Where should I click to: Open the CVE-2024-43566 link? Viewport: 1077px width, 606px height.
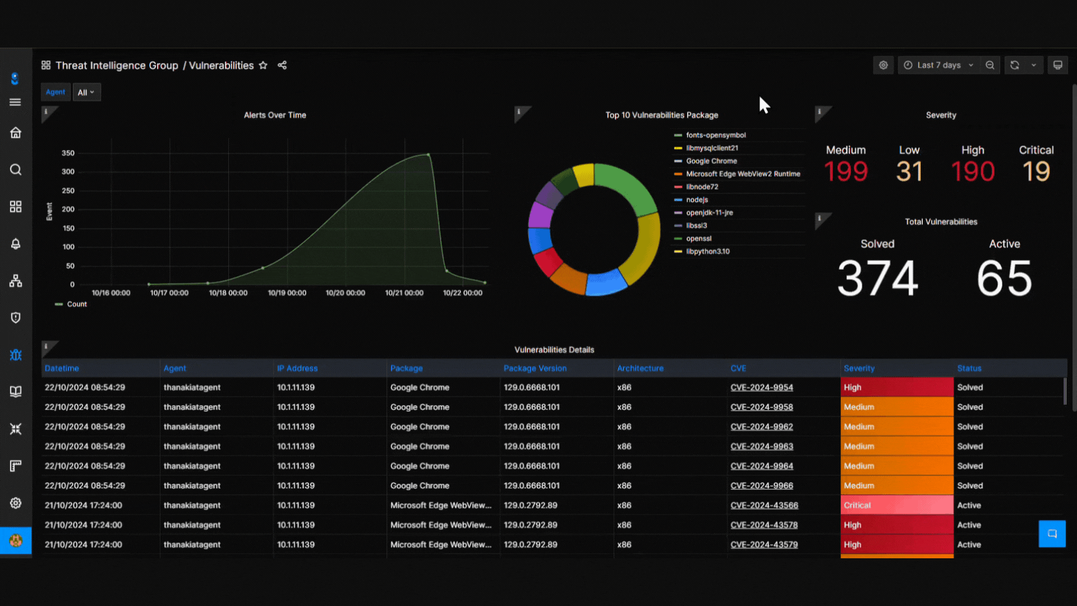(764, 505)
